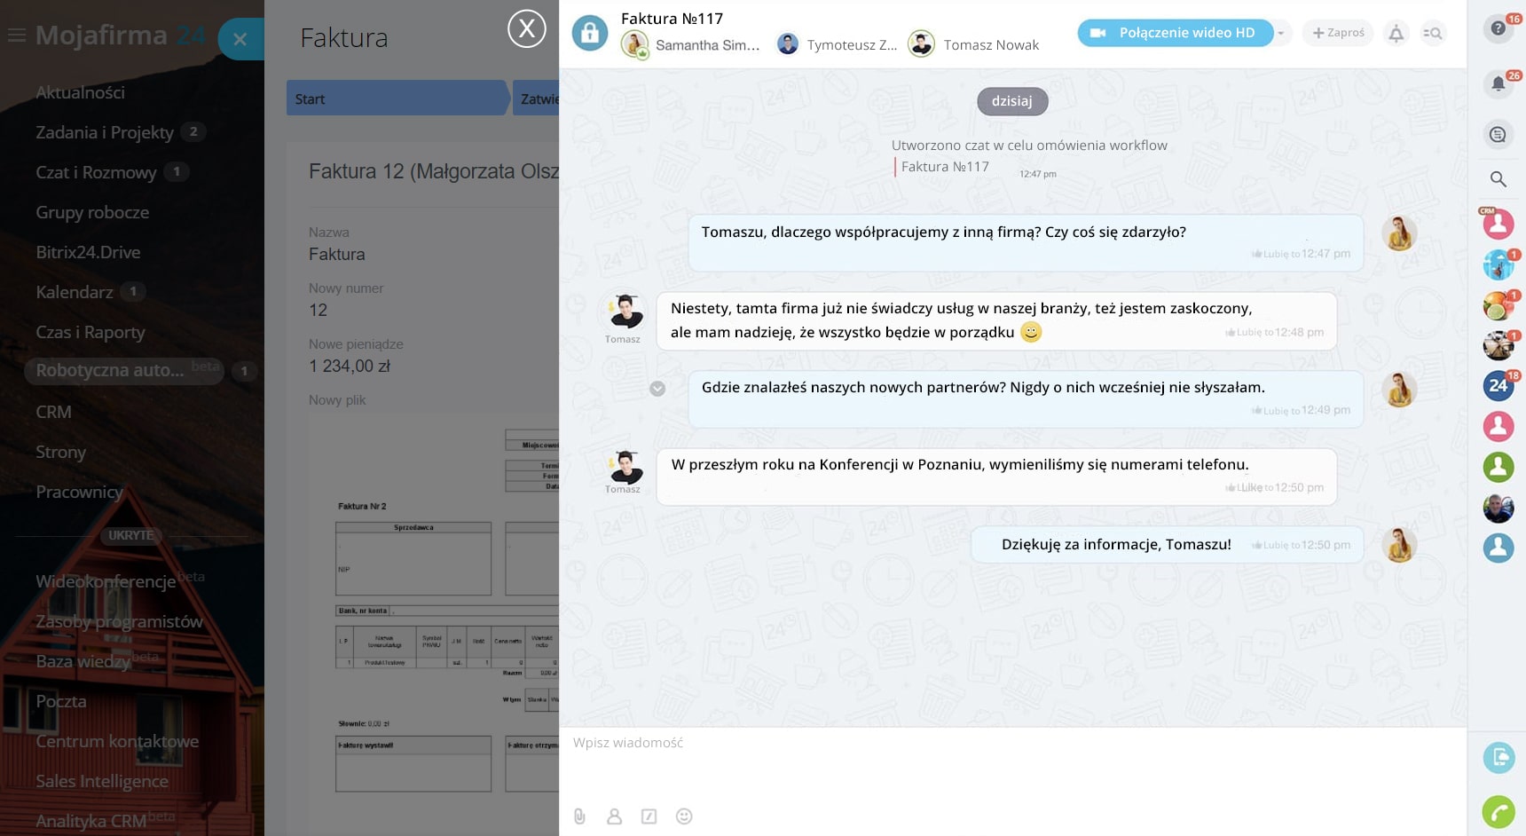
Task: Start Połączenie wideo HD video call
Action: pos(1175,33)
